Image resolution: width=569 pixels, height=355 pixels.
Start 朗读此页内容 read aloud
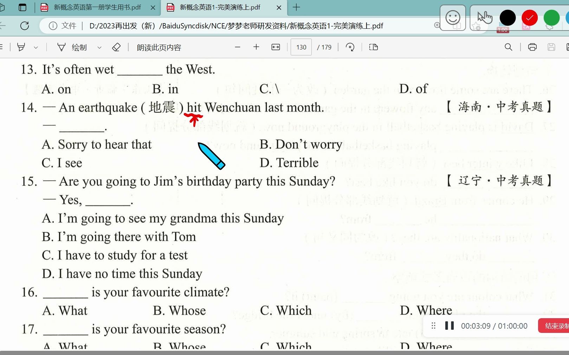coord(159,47)
